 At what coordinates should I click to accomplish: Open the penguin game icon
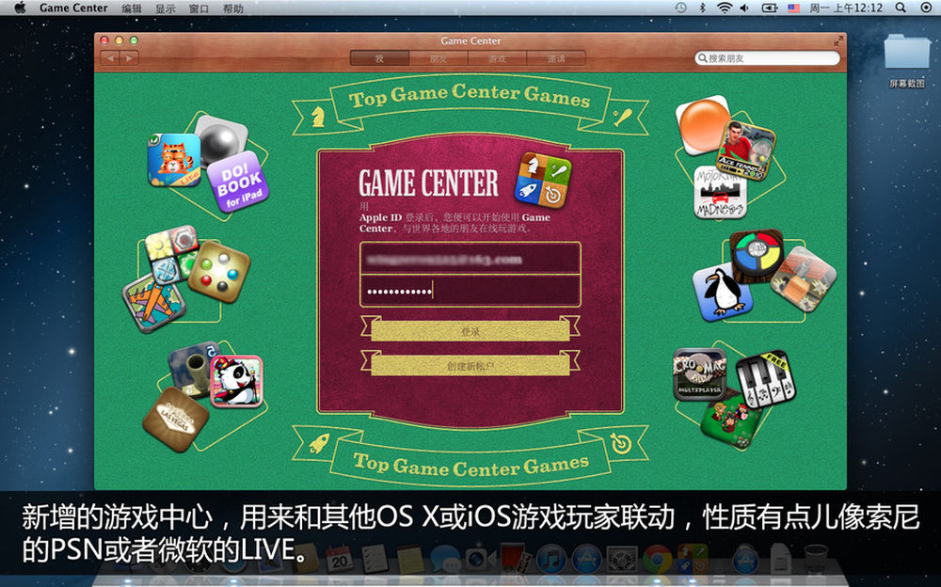tap(723, 291)
